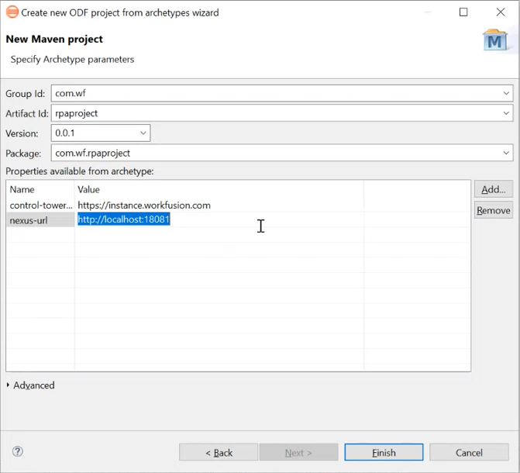
Task: Select the control-tower property name cell
Action: point(40,205)
